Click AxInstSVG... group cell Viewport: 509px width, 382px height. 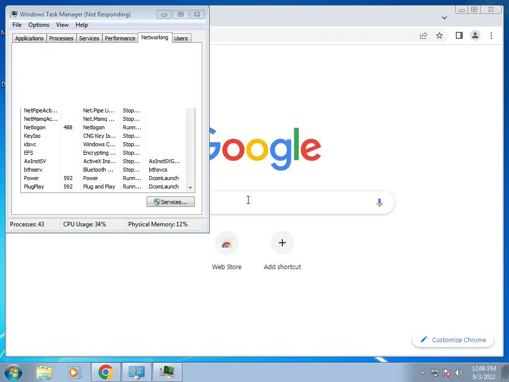pos(164,161)
